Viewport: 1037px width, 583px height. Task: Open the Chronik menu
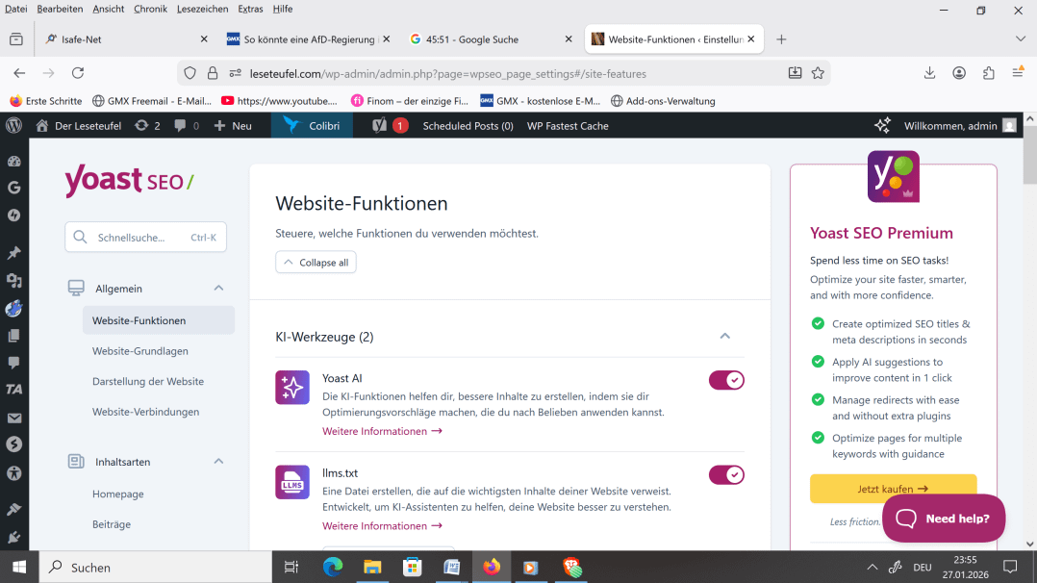(x=150, y=9)
